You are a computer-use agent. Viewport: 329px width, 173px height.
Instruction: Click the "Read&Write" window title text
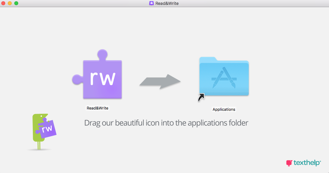(167, 3)
